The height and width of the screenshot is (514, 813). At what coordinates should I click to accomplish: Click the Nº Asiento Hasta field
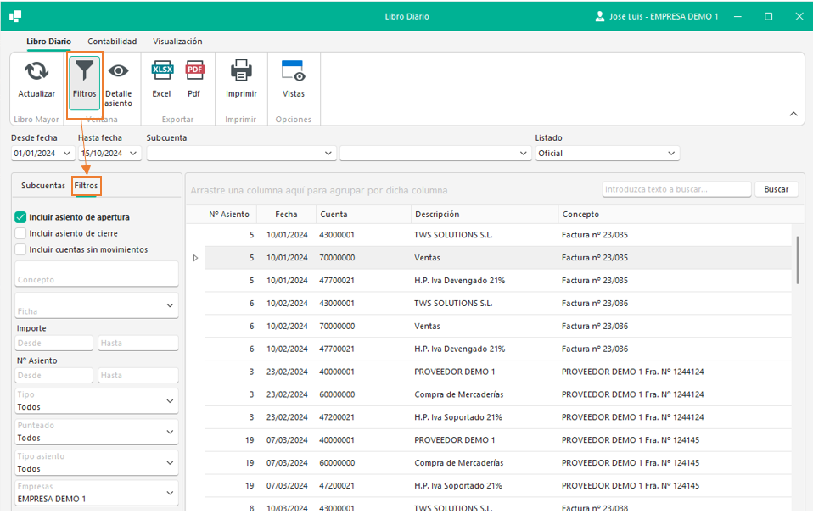pos(138,375)
